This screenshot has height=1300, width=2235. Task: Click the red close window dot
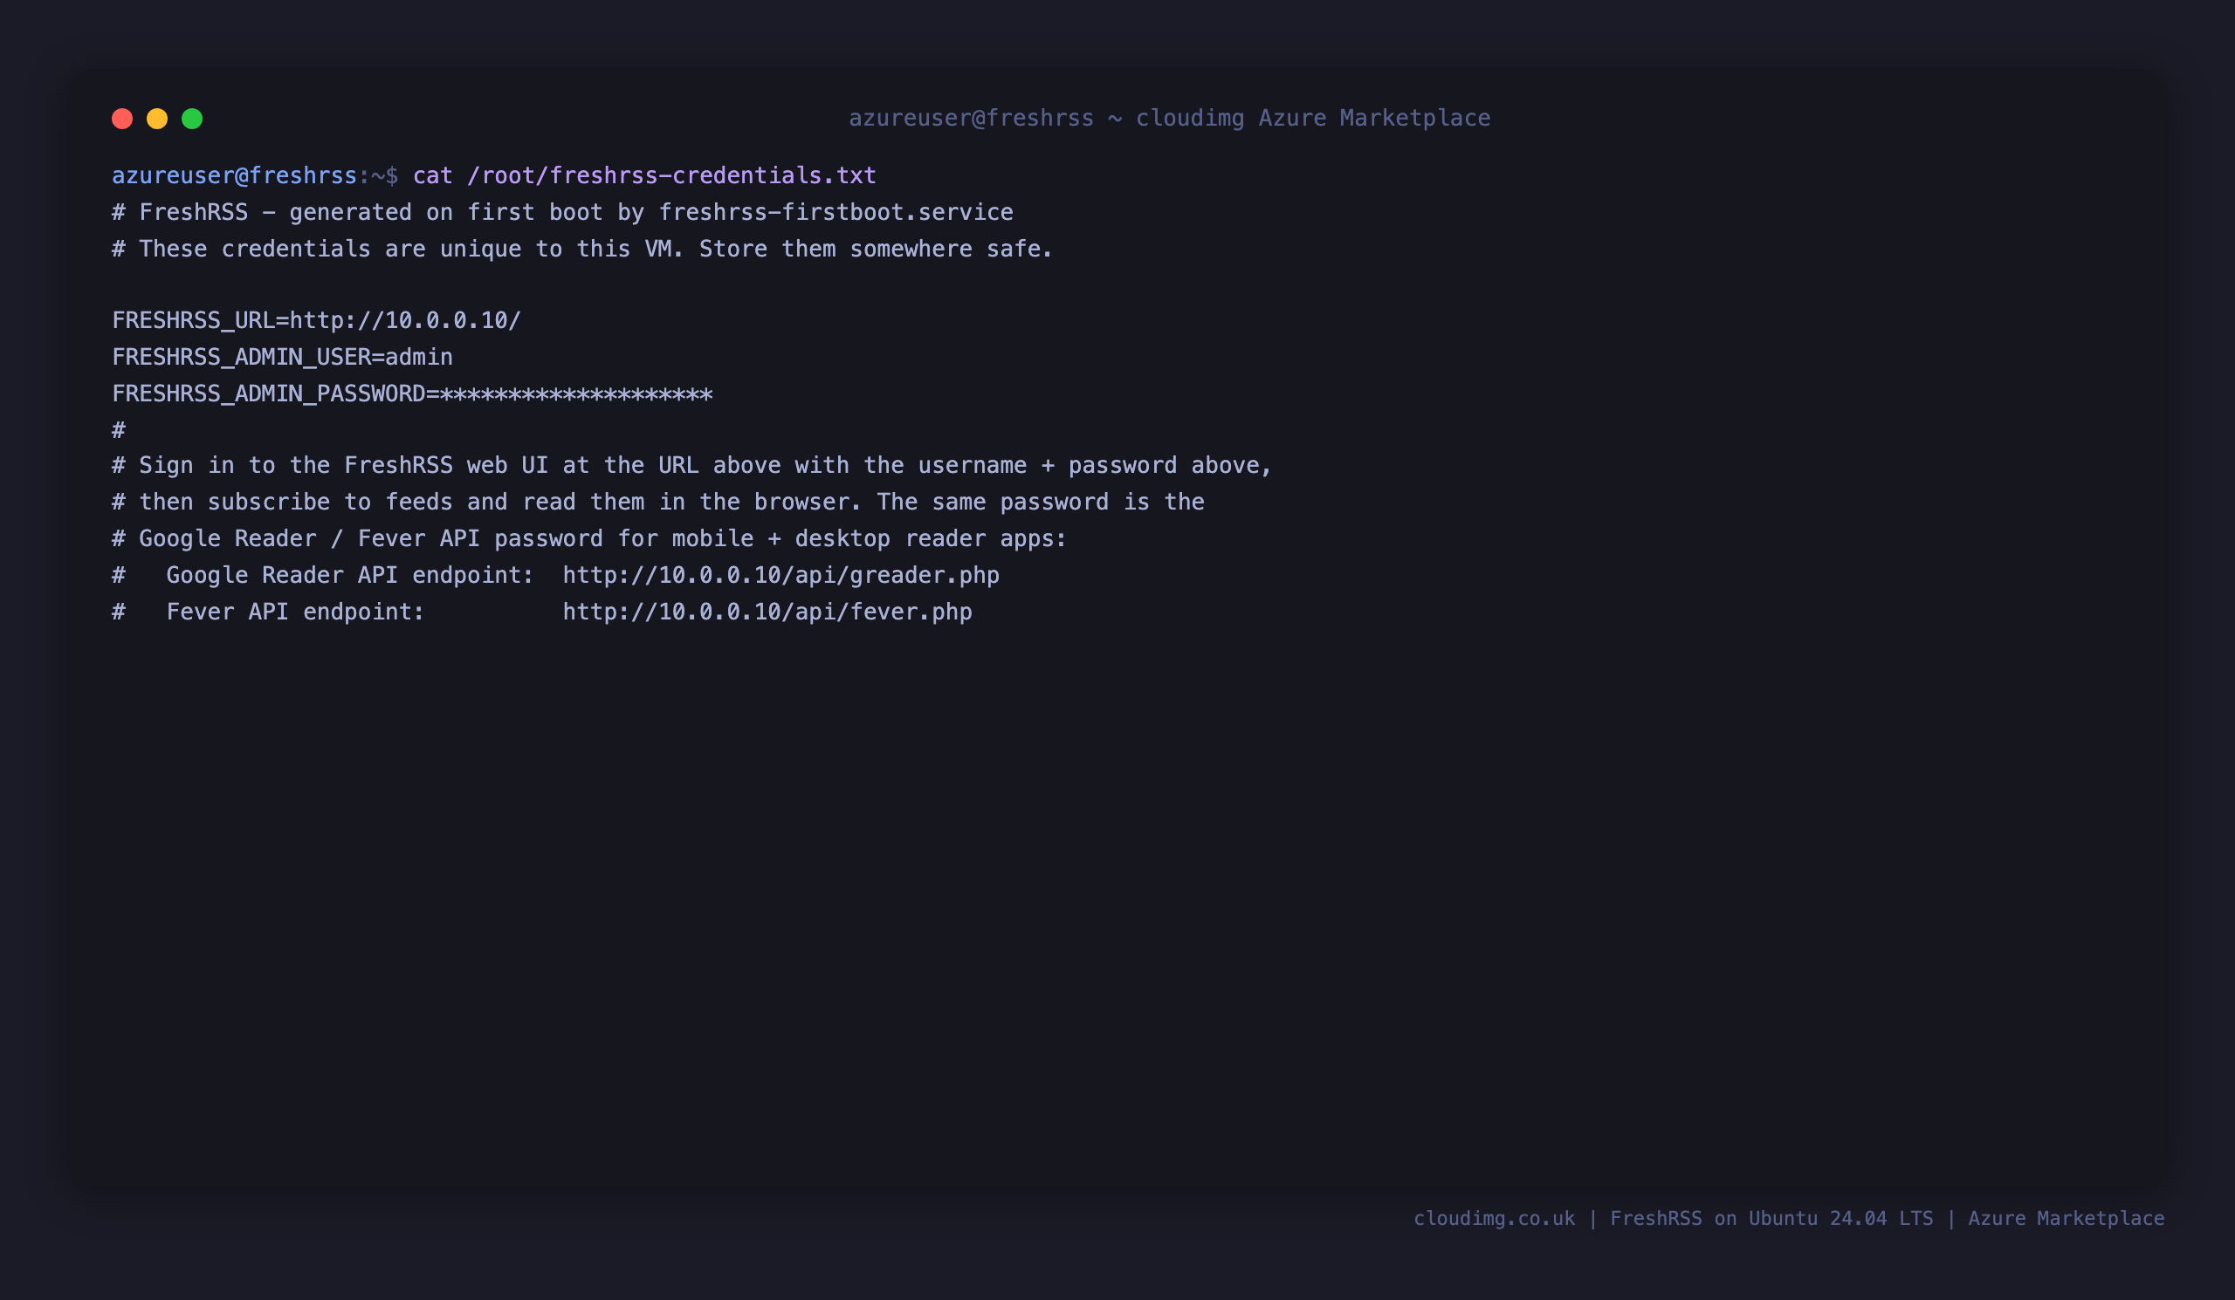pyautogui.click(x=122, y=119)
